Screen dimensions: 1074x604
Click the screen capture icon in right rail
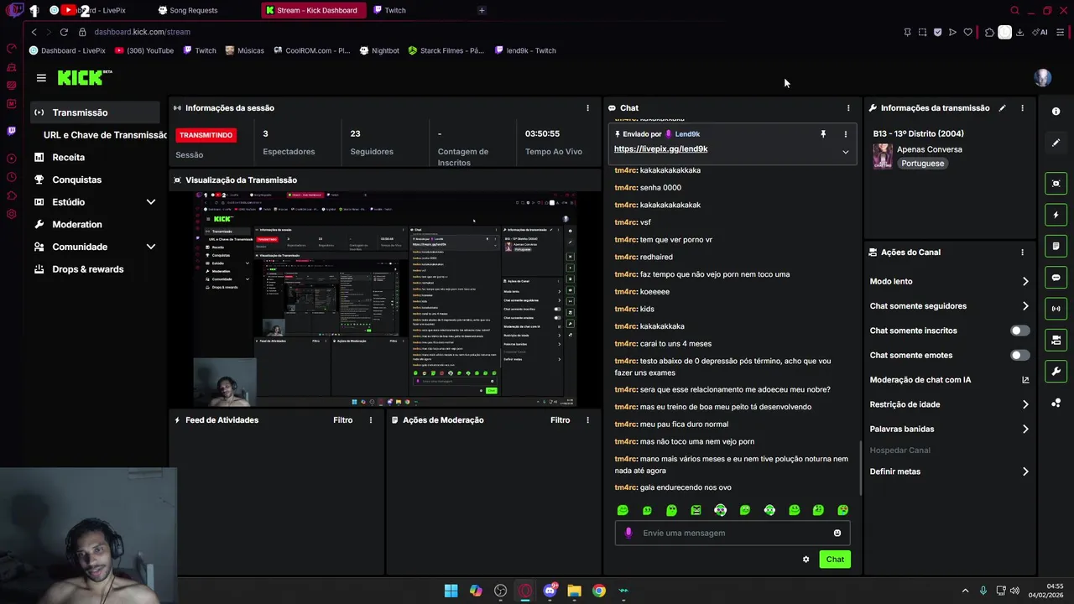point(1056,184)
